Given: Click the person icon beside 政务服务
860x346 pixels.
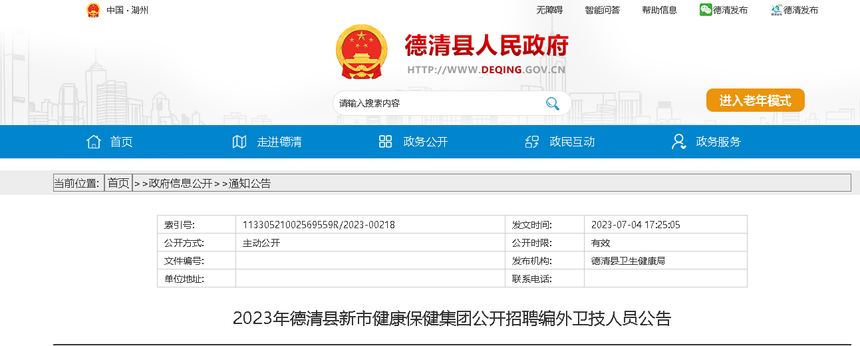Looking at the screenshot, I should point(678,142).
